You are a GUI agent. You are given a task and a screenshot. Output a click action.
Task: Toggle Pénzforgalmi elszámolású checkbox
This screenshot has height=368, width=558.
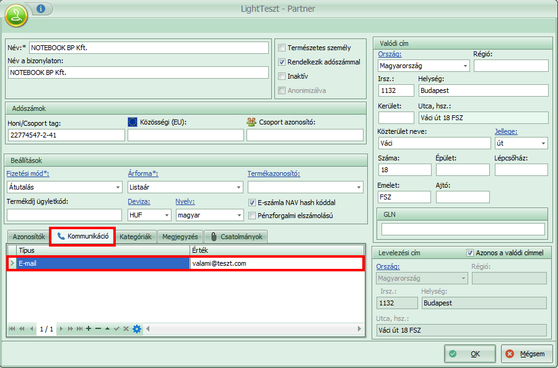click(252, 216)
